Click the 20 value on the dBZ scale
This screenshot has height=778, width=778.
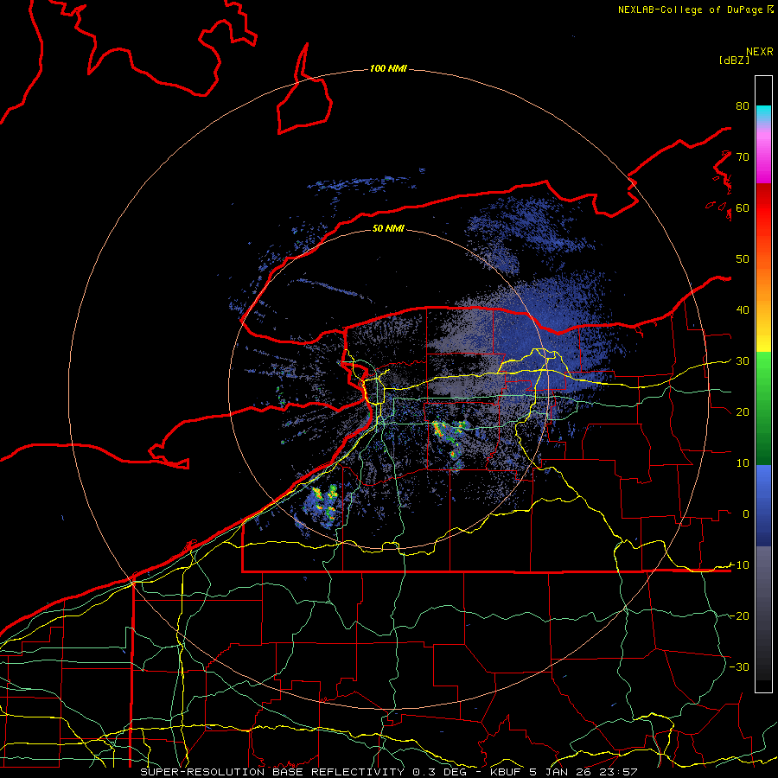[743, 411]
